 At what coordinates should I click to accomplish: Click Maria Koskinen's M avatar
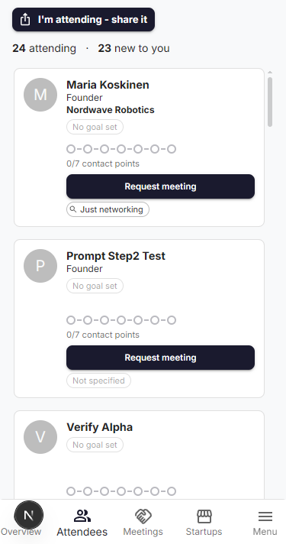pyautogui.click(x=40, y=95)
